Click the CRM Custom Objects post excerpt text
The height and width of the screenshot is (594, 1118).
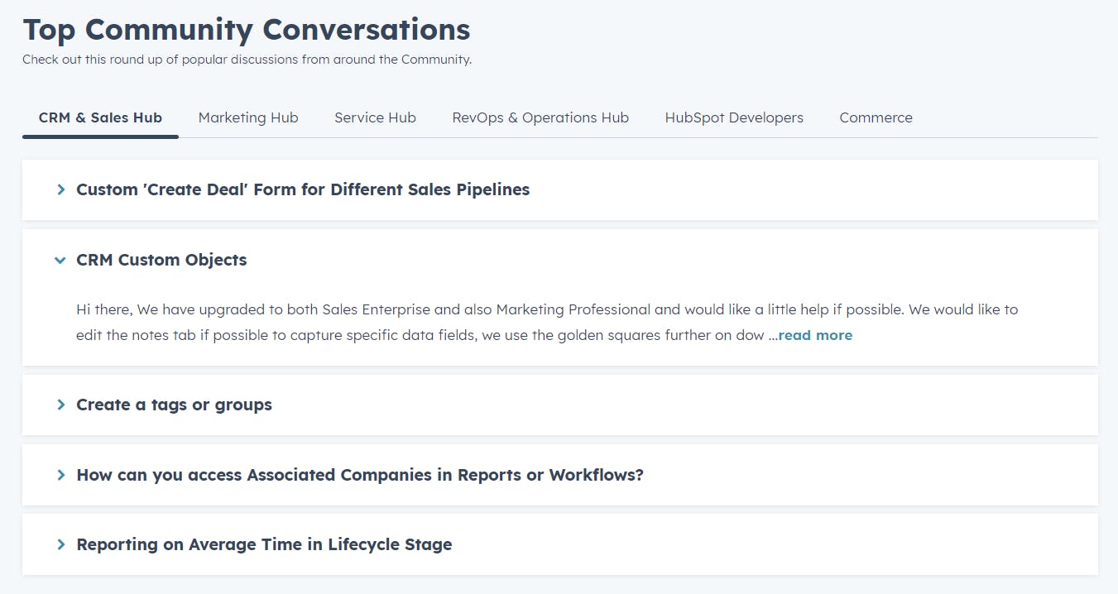(x=497, y=310)
